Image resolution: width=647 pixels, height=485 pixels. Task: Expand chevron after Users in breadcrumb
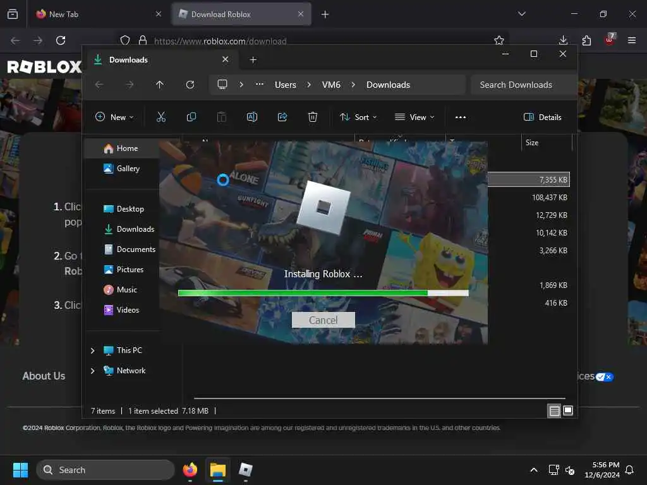(308, 85)
